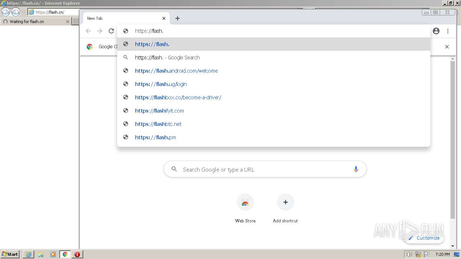This screenshot has width=461, height=259.
Task: Open media player taskbar icon
Action: (53, 254)
